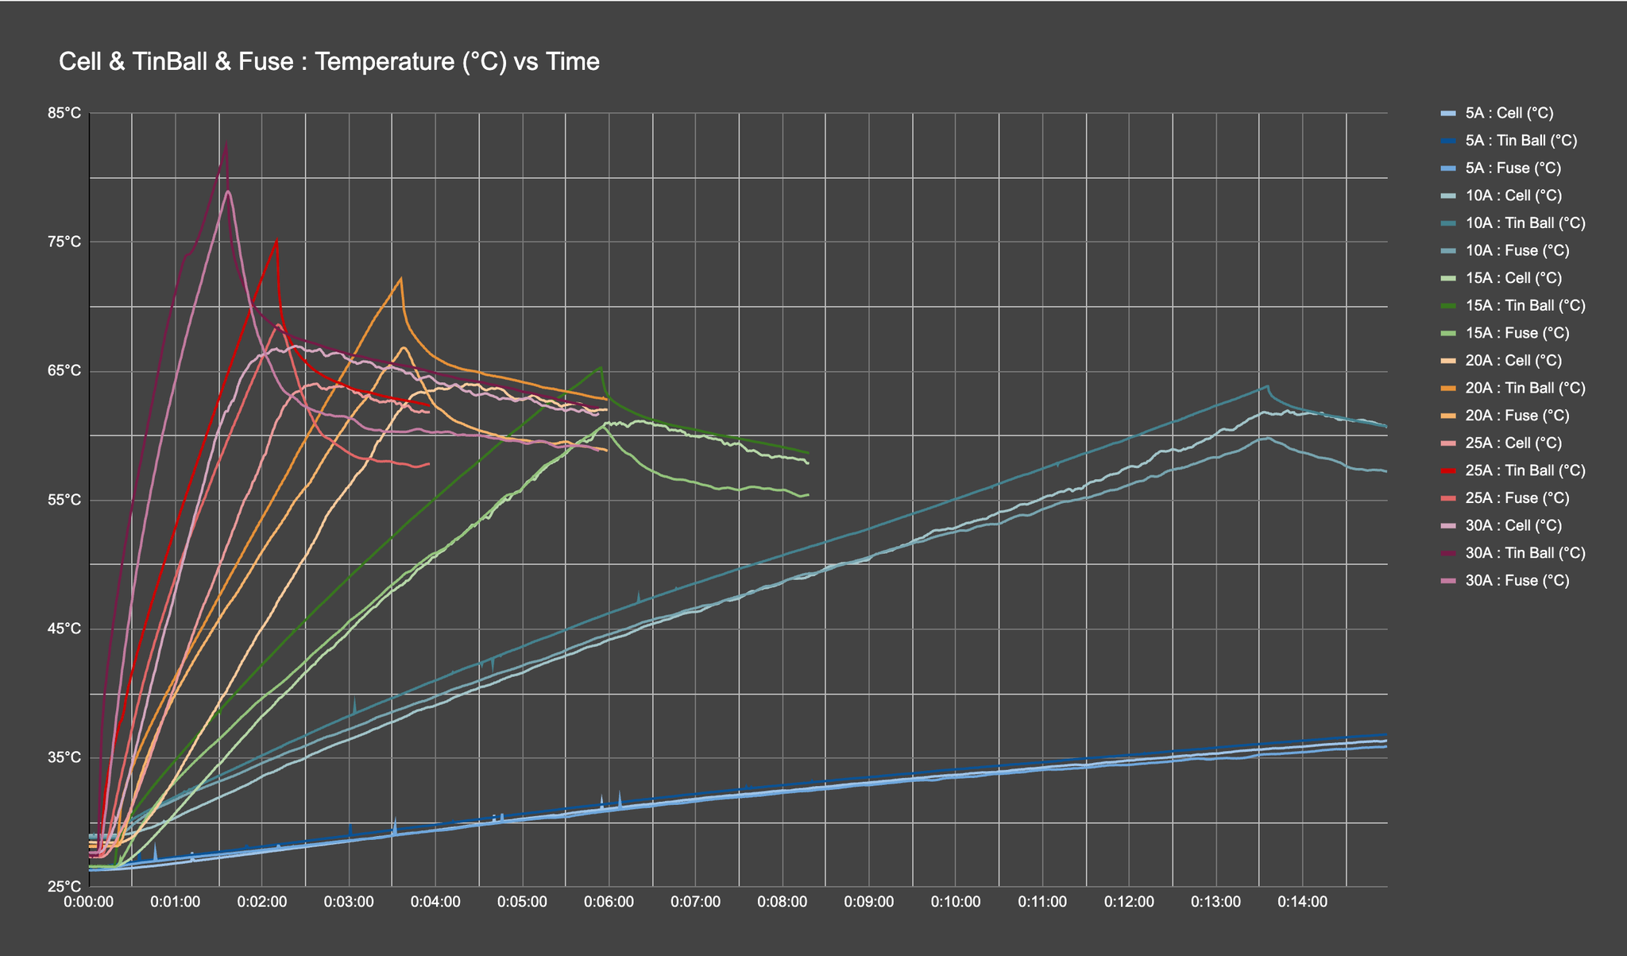The height and width of the screenshot is (956, 1627).
Task: Click the '5A : Cell (°C)' legend label
Action: tap(1509, 113)
